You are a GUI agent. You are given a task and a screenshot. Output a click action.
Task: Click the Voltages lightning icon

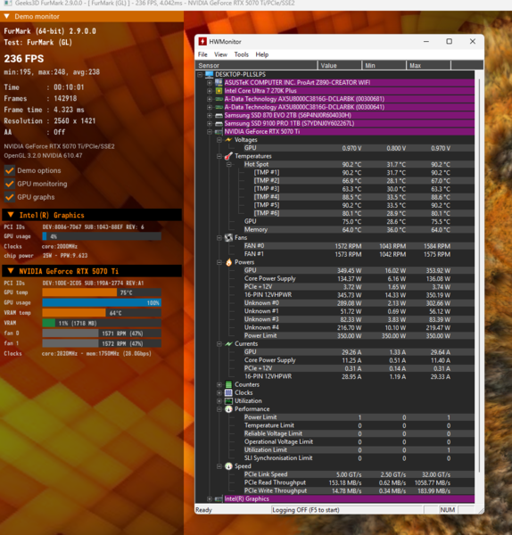pyautogui.click(x=228, y=140)
